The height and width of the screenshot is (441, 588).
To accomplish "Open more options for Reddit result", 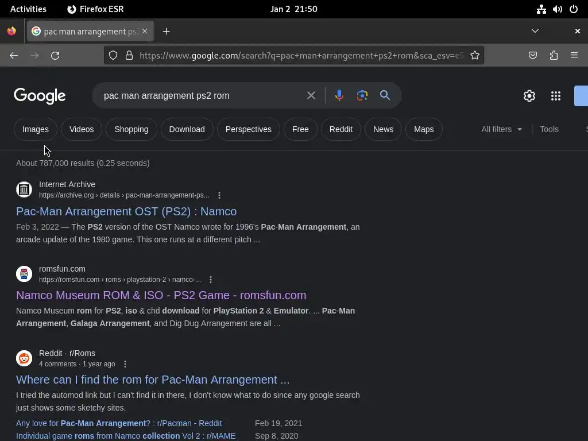I will point(125,364).
